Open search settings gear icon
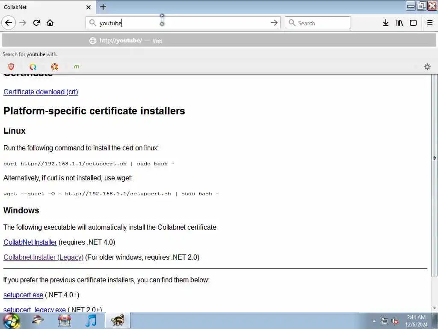438x329 pixels. pyautogui.click(x=427, y=66)
